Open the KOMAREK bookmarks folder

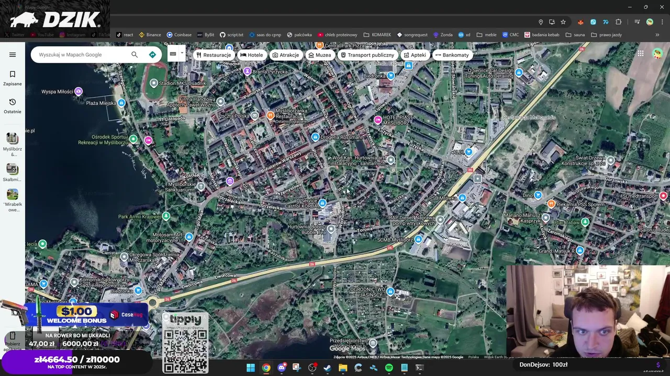pyautogui.click(x=377, y=35)
